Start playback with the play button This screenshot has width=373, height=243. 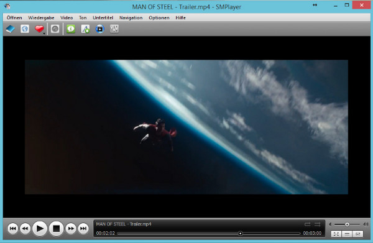coord(40,229)
